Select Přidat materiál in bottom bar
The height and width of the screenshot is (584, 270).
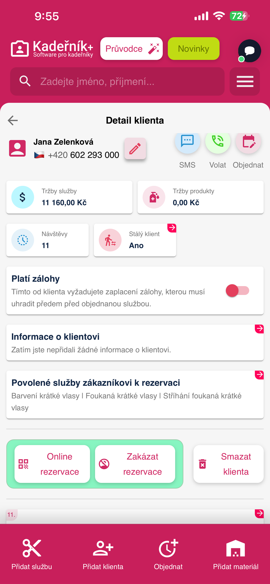tap(236, 554)
